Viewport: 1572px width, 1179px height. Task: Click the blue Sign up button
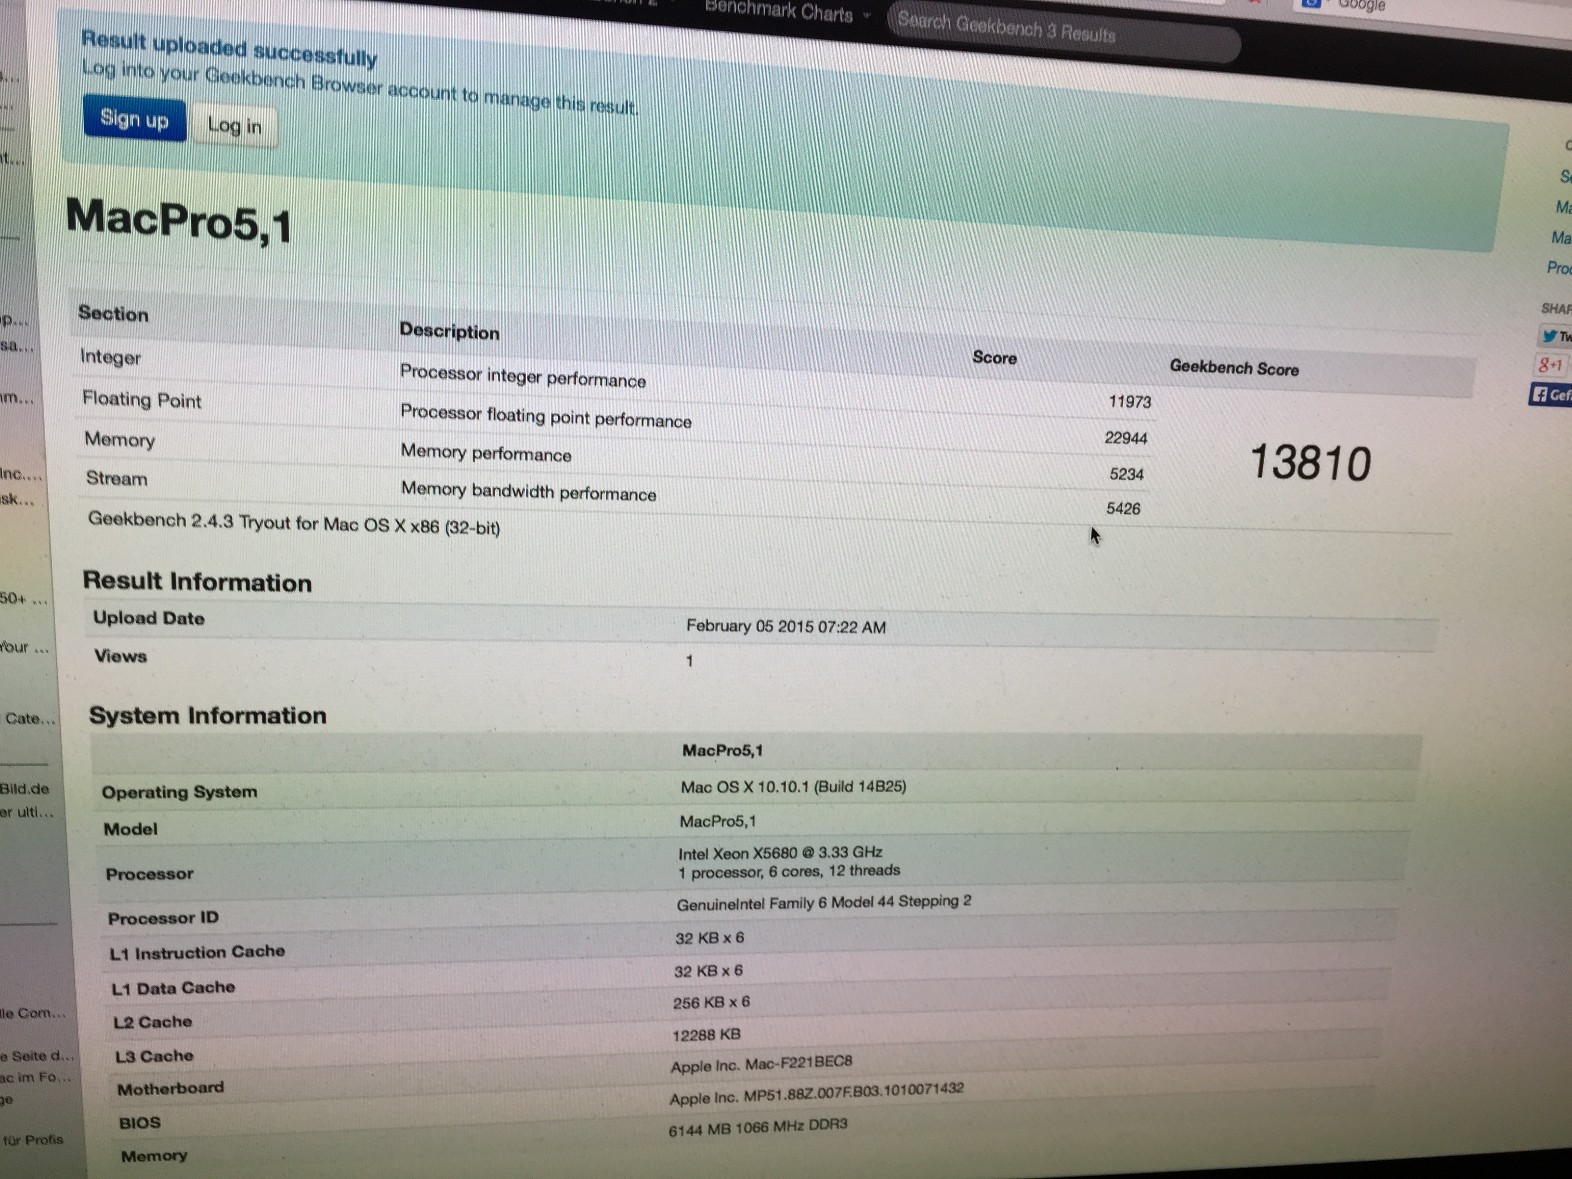pyautogui.click(x=134, y=118)
